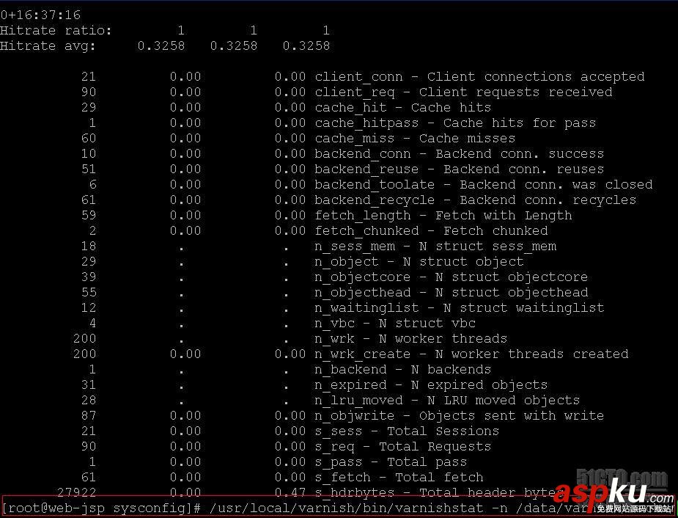Screen dimensions: 678x518
Task: Click the Hitrate avg values line
Action: coord(165,46)
